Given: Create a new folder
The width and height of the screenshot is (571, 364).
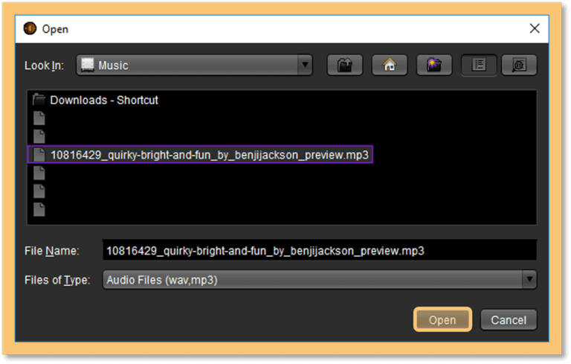Looking at the screenshot, I should (x=434, y=66).
